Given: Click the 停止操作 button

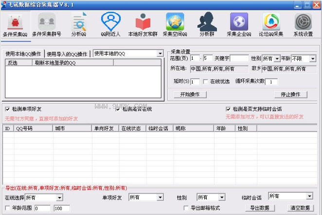Looking at the screenshot, I should [x=291, y=95].
